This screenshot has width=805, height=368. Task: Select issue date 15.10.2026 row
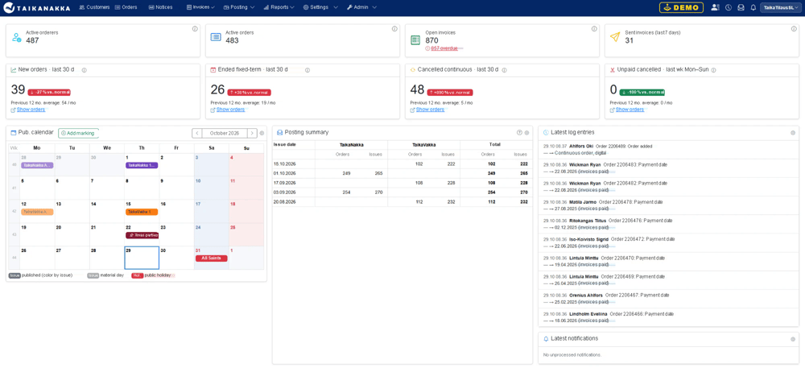402,163
